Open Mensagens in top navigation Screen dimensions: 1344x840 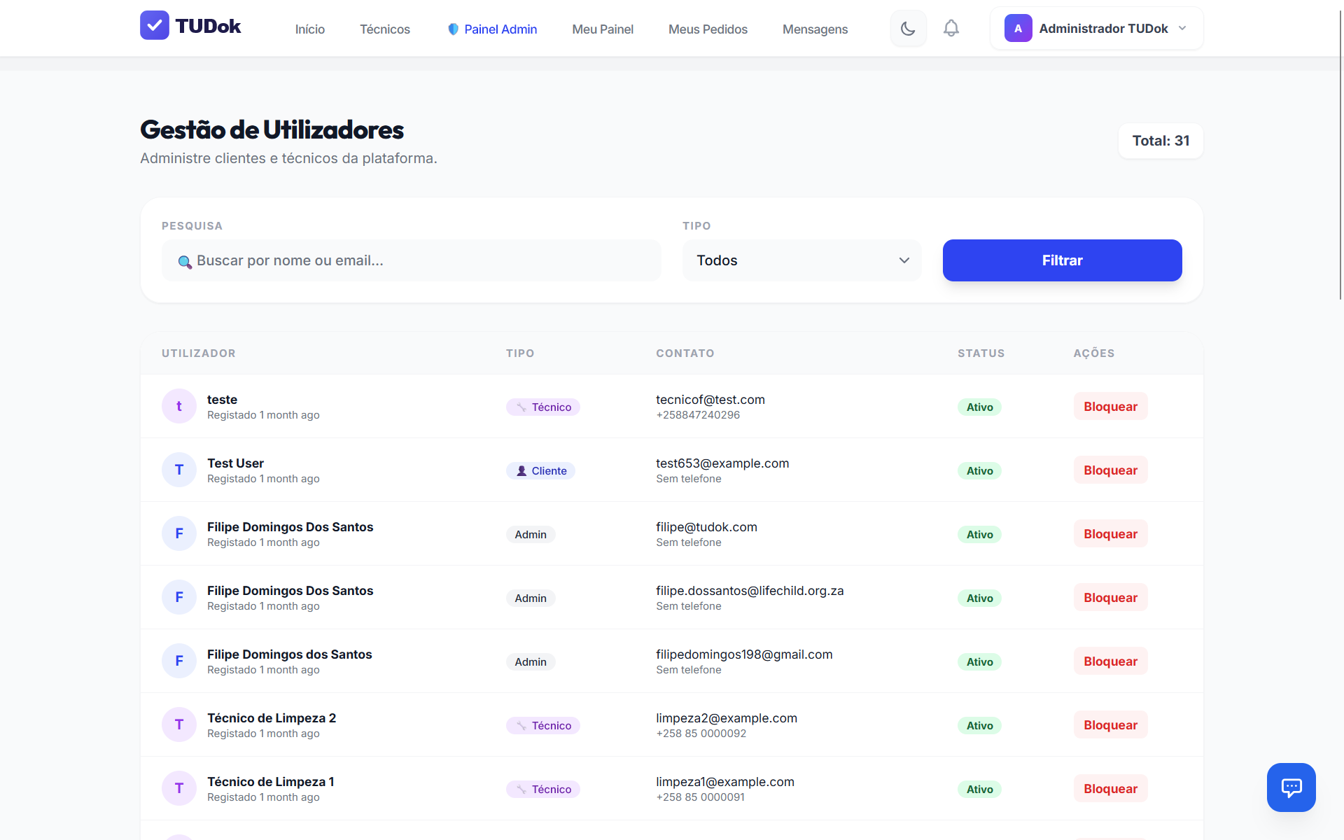[815, 29]
